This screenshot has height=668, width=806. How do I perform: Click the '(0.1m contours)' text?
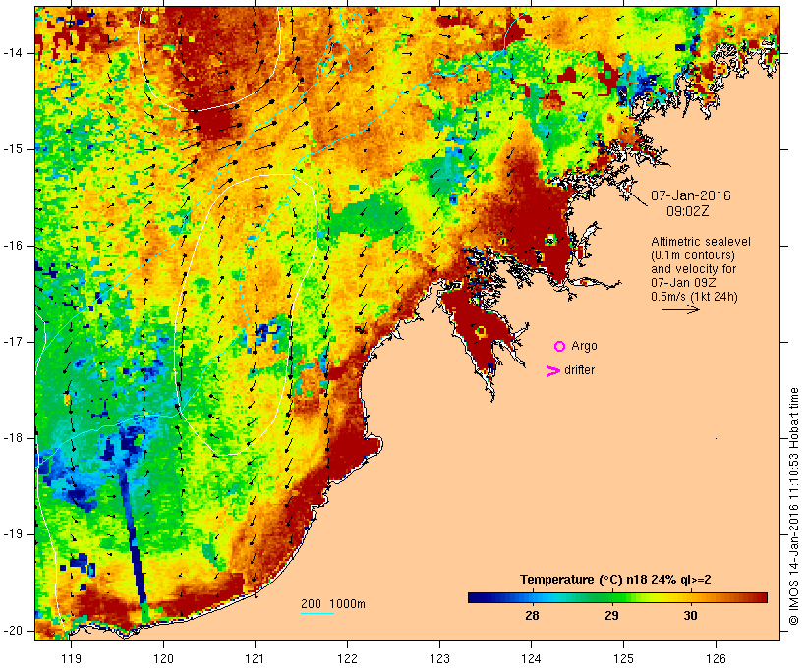[x=693, y=255]
